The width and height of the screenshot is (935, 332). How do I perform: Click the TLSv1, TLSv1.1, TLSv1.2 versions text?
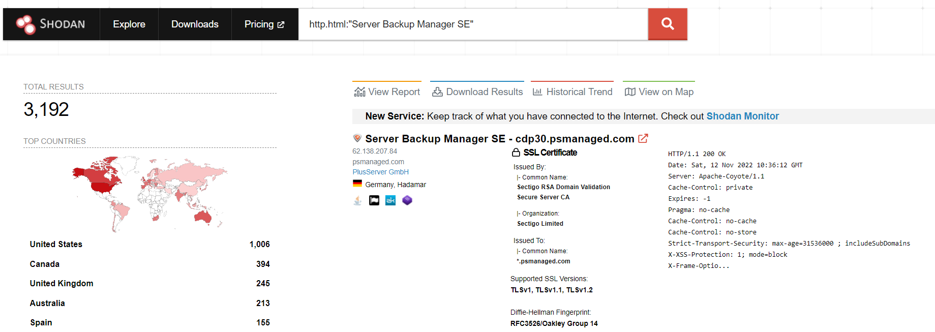[552, 290]
